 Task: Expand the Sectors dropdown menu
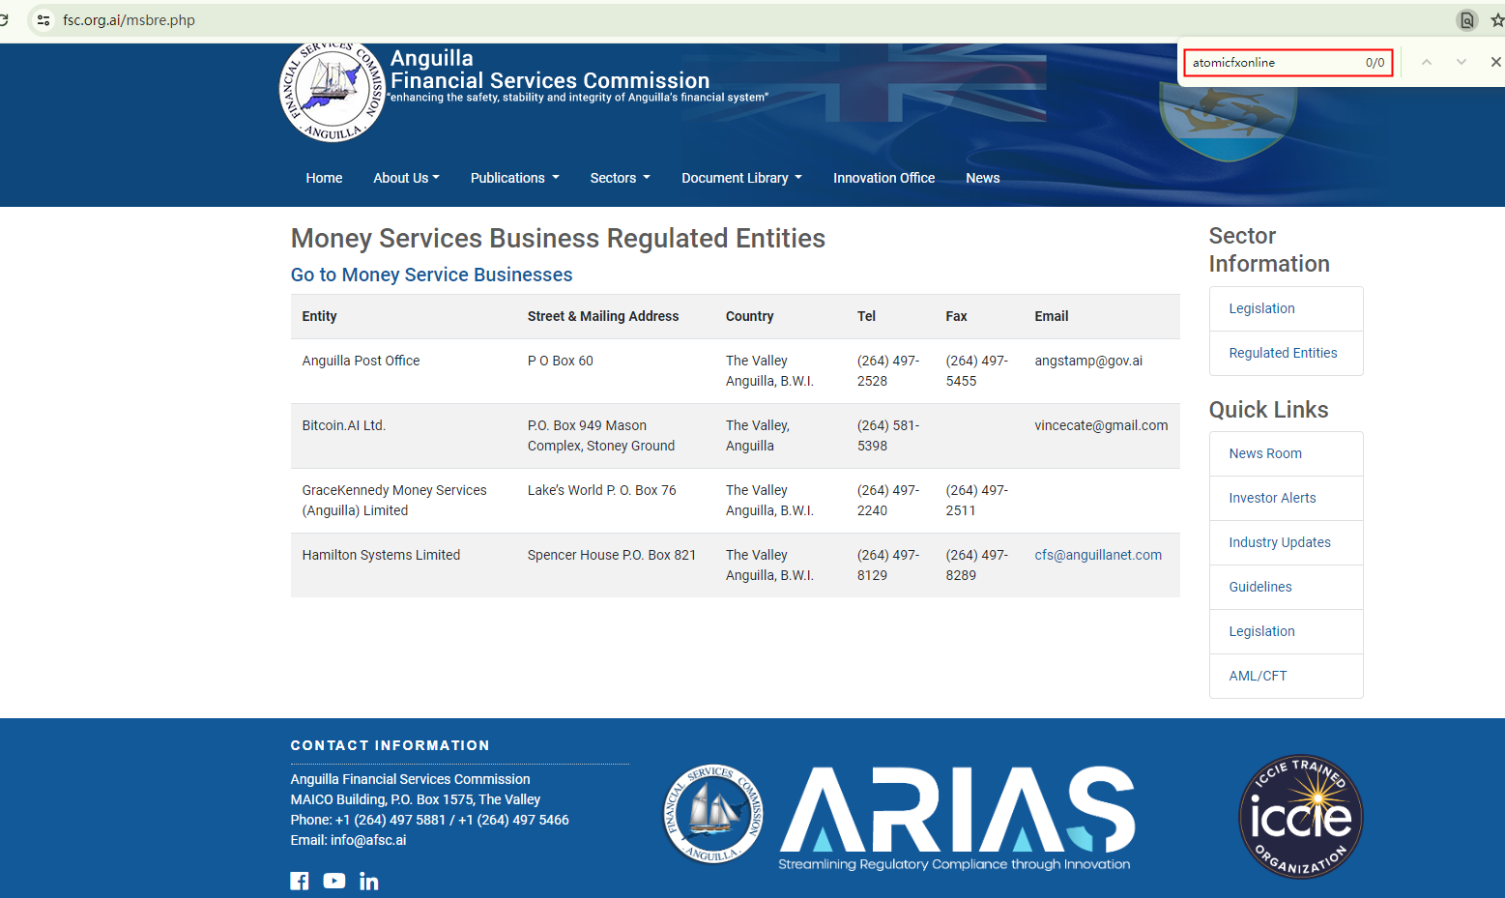click(621, 178)
